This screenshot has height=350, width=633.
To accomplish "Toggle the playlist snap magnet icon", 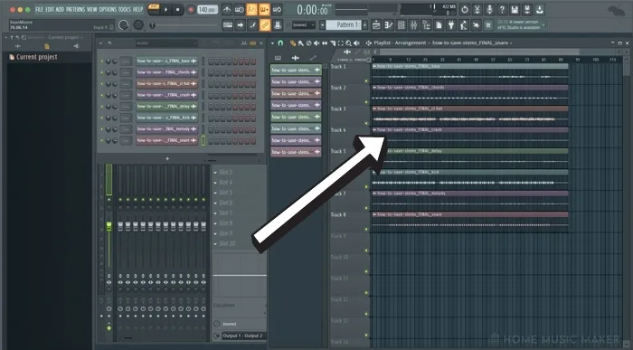I will pyautogui.click(x=281, y=43).
